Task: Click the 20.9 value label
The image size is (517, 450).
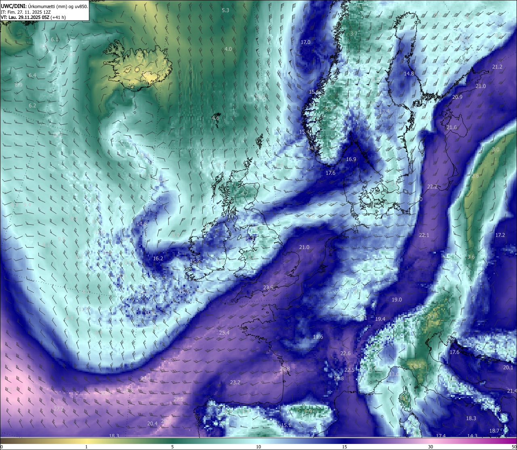Action: pos(457,97)
